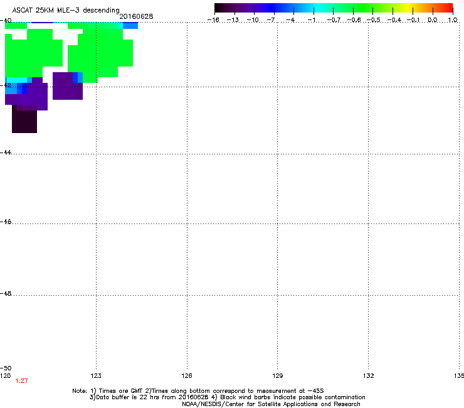
Task: Click the longitude axis label 129
Action: click(x=278, y=376)
